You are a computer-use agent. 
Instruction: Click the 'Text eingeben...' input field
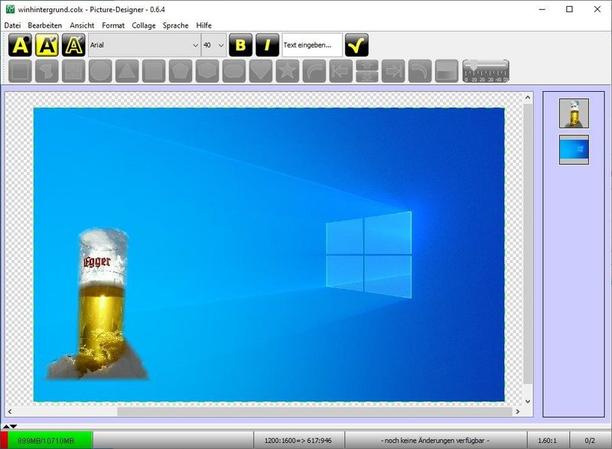point(312,45)
